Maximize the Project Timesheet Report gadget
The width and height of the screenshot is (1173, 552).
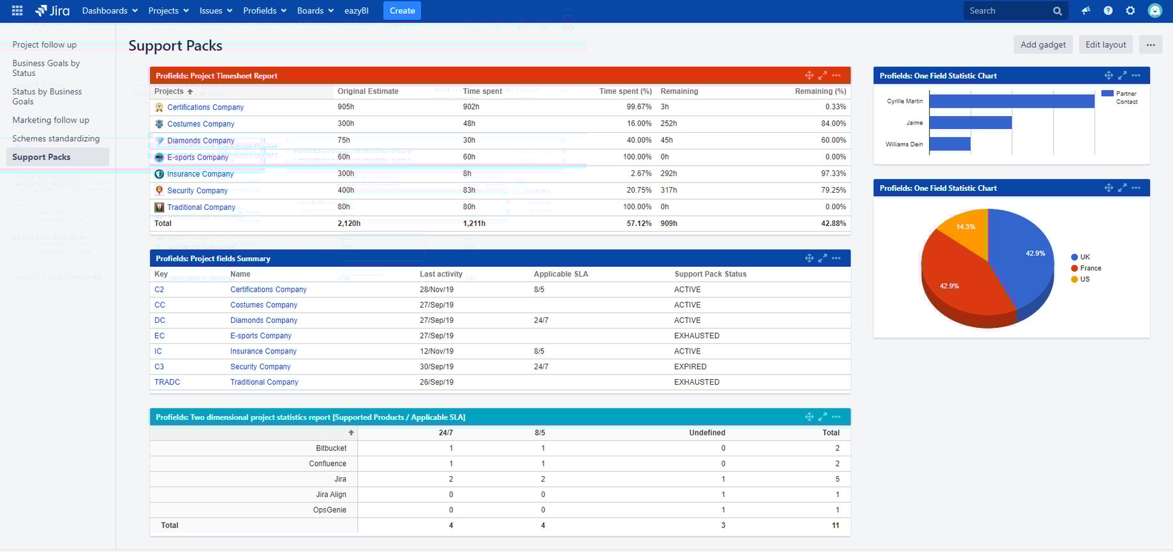(x=822, y=75)
